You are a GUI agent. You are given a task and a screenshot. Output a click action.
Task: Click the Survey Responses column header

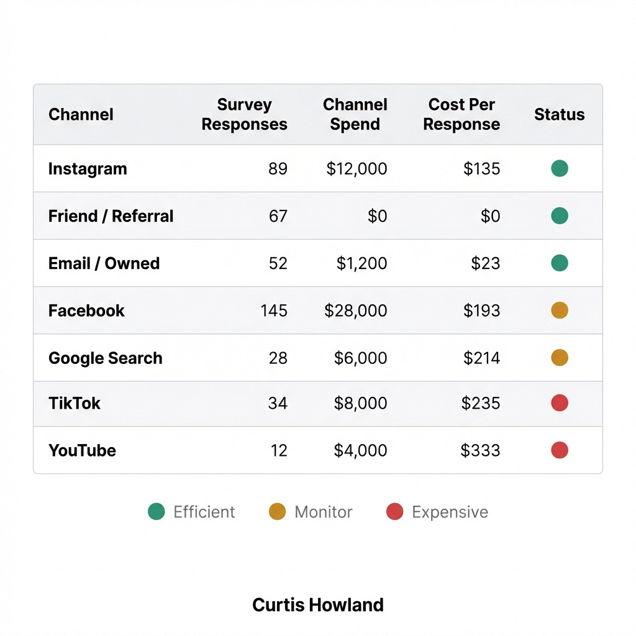tap(244, 114)
